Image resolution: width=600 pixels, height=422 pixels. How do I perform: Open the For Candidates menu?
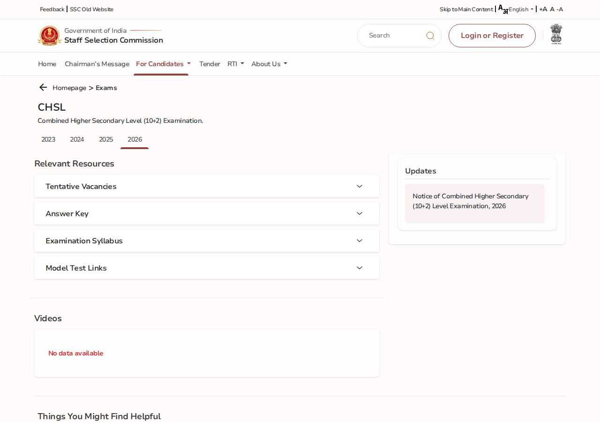(163, 64)
